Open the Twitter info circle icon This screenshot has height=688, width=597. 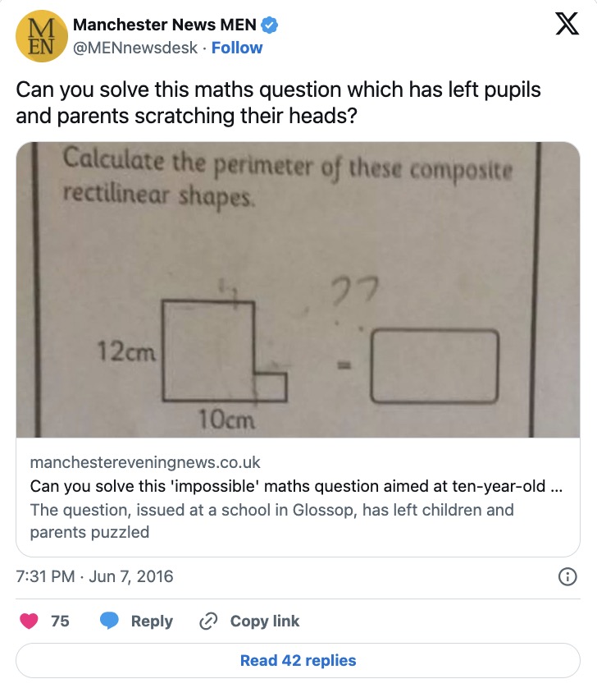tap(567, 577)
